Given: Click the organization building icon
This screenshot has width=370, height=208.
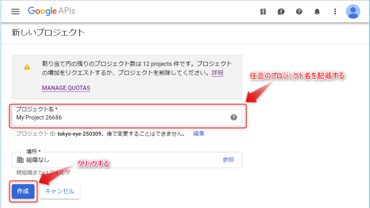Looking at the screenshot, I should click(20, 160).
